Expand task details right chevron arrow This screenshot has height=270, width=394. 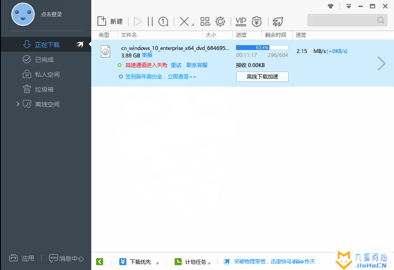click(381, 63)
